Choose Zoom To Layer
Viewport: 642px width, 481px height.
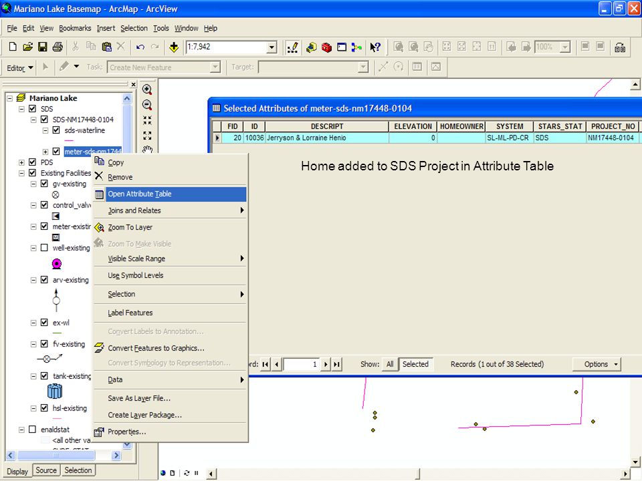170,227
